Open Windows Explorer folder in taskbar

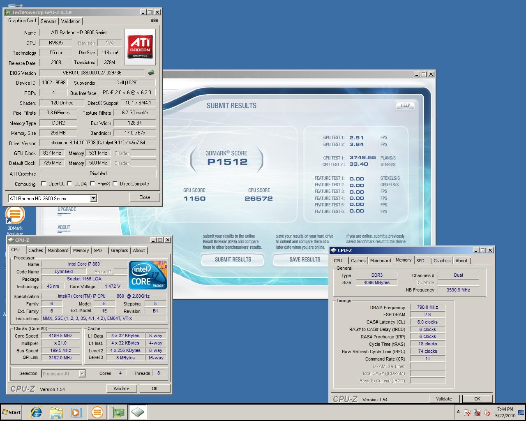pos(56,412)
